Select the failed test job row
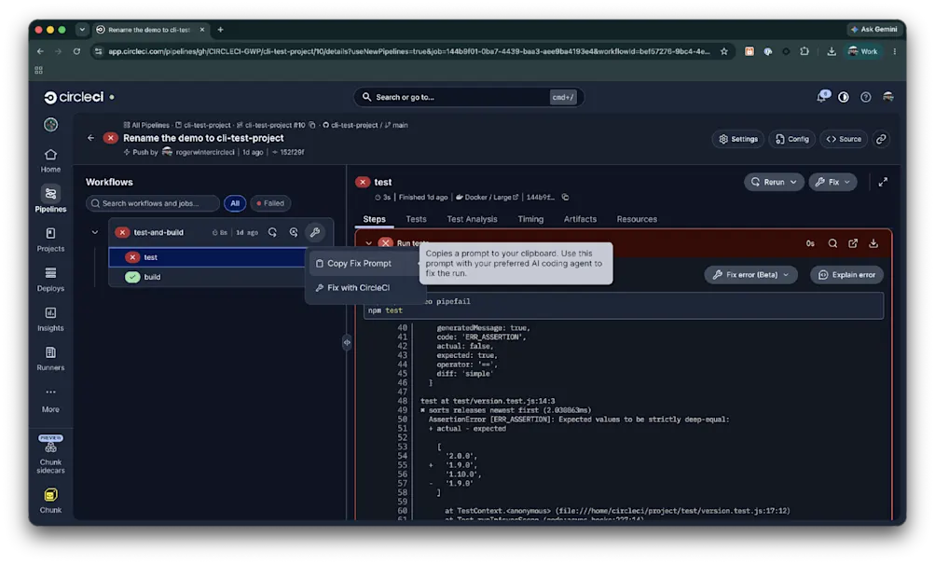This screenshot has height=564, width=935. [x=208, y=257]
